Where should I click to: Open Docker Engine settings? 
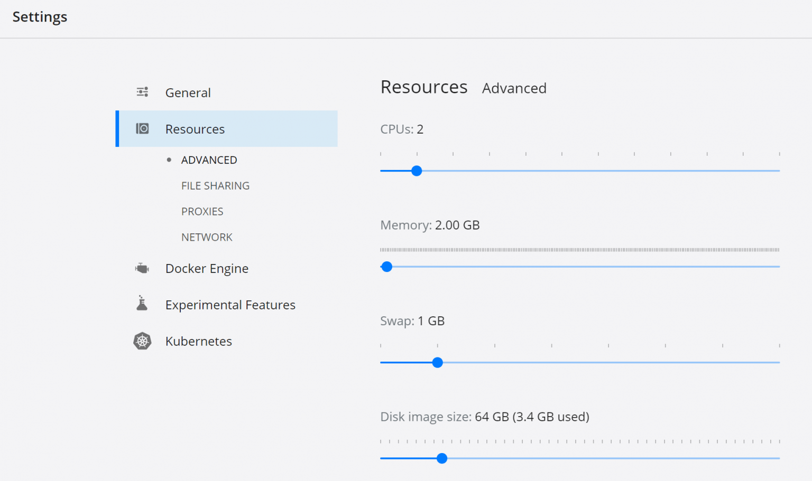207,268
